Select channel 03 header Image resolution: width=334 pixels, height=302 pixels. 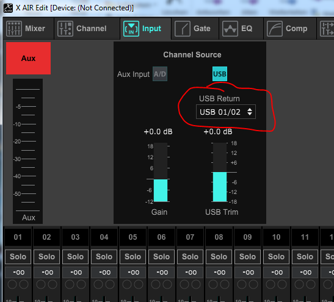pos(75,237)
